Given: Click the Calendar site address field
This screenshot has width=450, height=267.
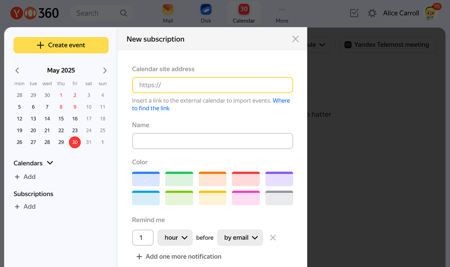Looking at the screenshot, I should [213, 85].
